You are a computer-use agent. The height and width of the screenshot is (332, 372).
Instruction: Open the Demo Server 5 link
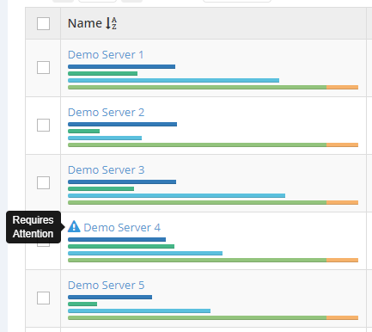(x=106, y=286)
